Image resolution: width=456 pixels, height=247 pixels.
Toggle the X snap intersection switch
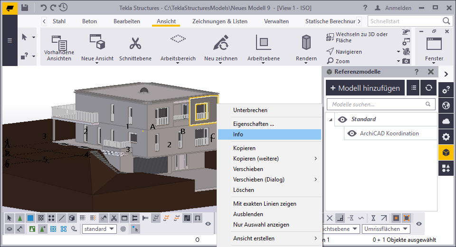pyautogui.click(x=330, y=218)
